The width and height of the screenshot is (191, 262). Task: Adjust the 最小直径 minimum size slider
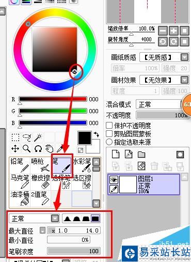point(69,240)
